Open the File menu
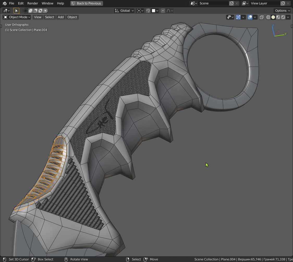This screenshot has height=262, width=293. 11,3
